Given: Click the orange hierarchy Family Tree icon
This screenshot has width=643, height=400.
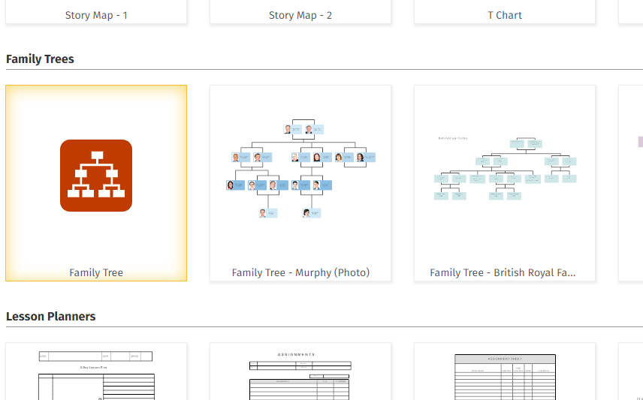Looking at the screenshot, I should tap(96, 176).
